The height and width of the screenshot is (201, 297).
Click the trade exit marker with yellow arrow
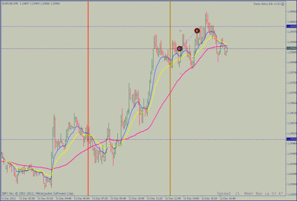(197, 31)
